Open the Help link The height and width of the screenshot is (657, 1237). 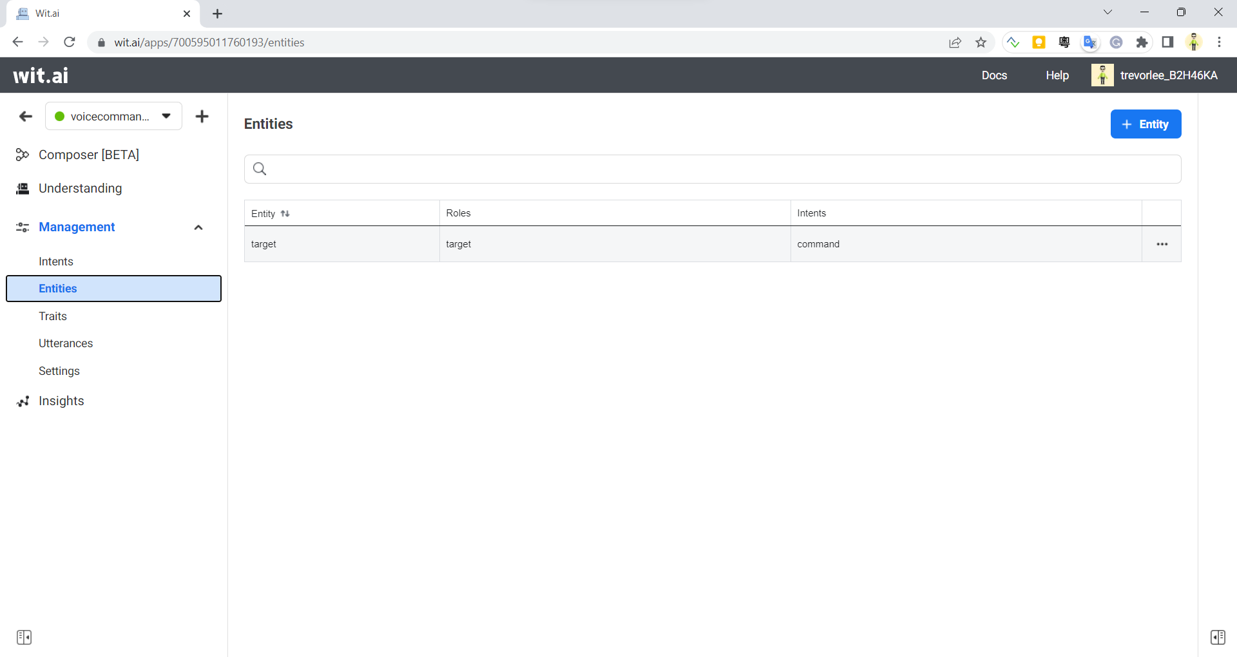(1057, 75)
